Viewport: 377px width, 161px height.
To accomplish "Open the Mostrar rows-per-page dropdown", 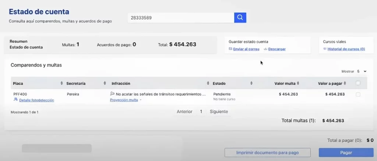I will coord(362,72).
